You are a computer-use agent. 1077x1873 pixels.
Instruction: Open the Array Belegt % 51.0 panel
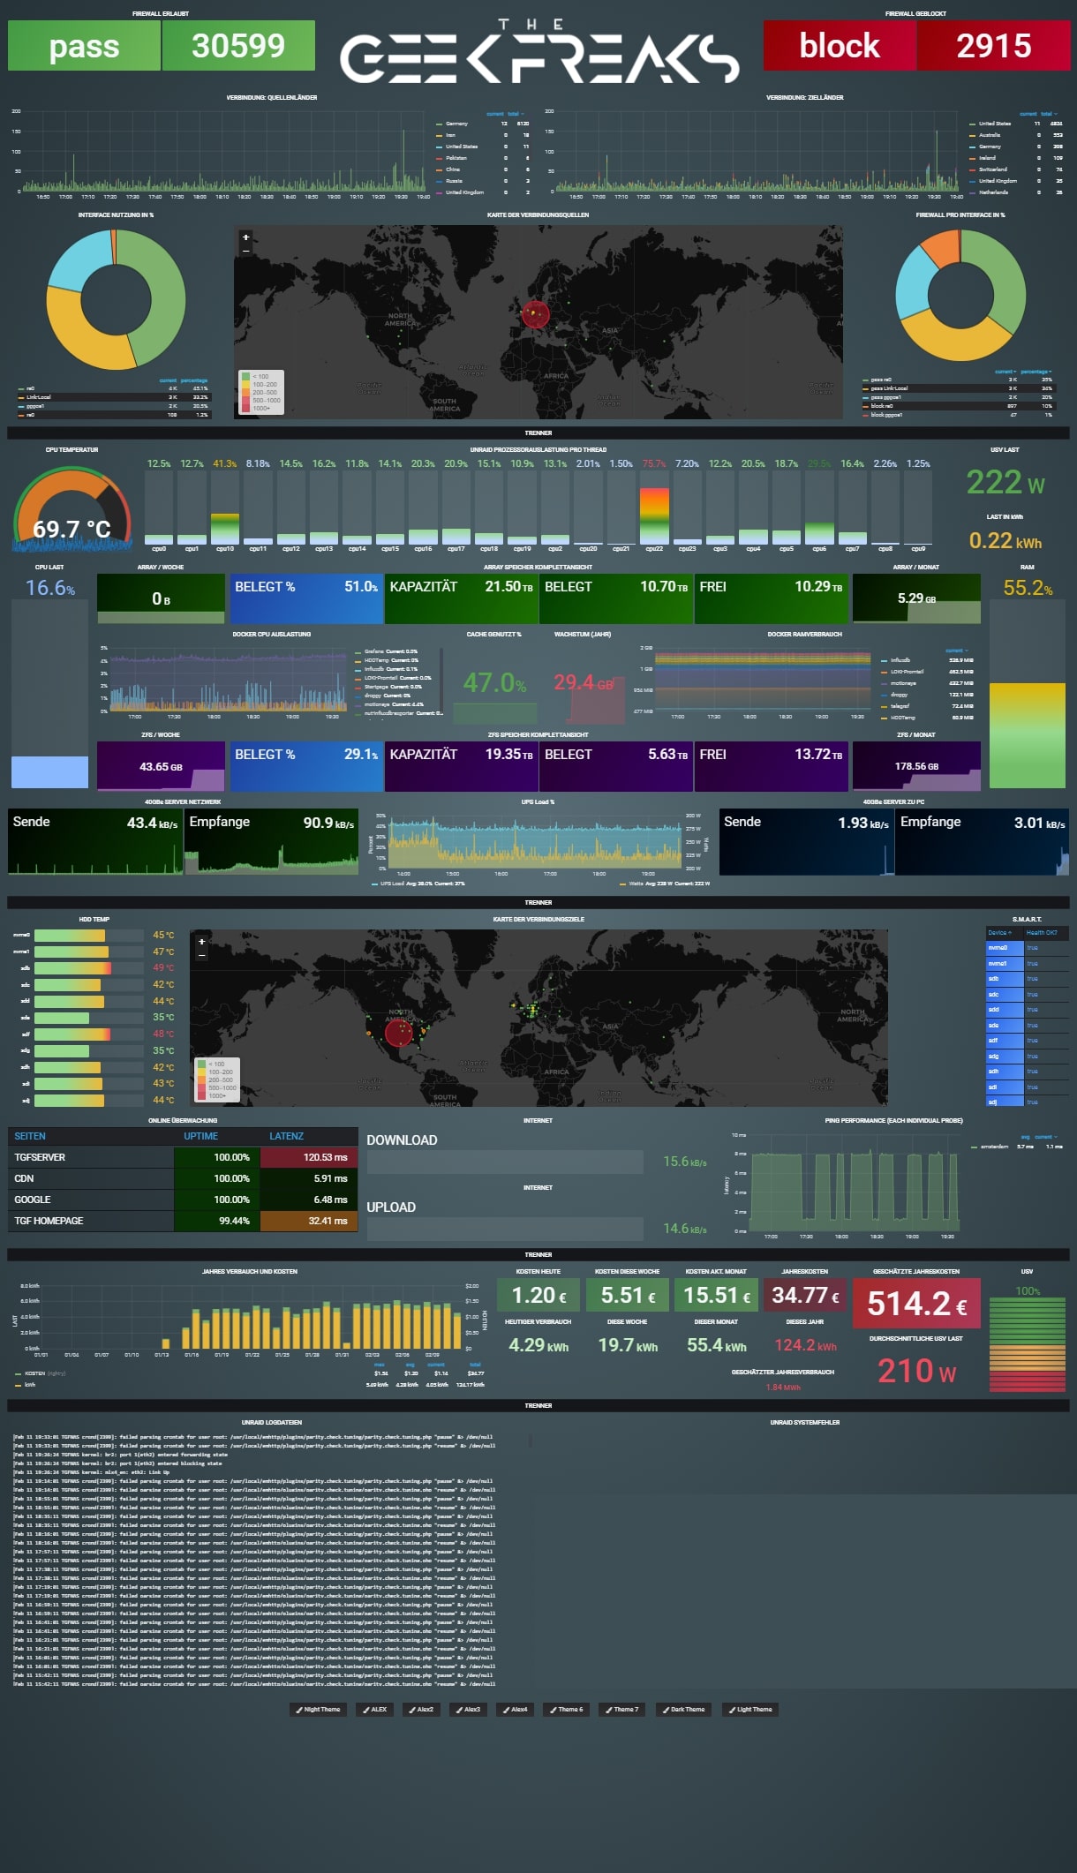coord(306,598)
